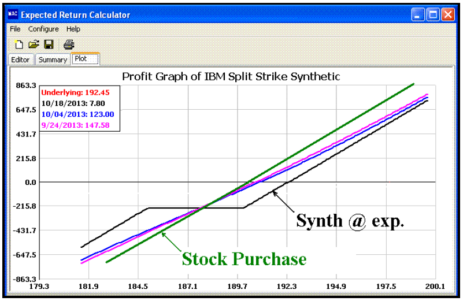The image size is (463, 301).
Task: Select the Plot tab
Action: [85, 59]
